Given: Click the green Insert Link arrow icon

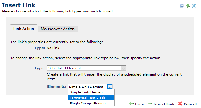Looking at the screenshot, I should point(150,104).
